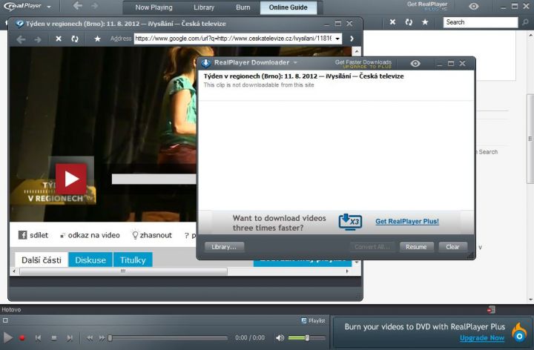Click the Go arrow beside the address bar
The image size is (534, 350).
(x=352, y=39)
